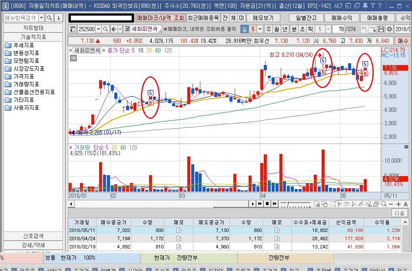Toggle the 잔 filter button
Viewport: 412px width, 271px height.
point(225,18)
